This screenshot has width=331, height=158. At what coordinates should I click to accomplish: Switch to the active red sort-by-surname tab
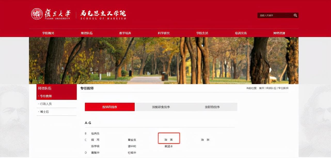tap(110, 107)
